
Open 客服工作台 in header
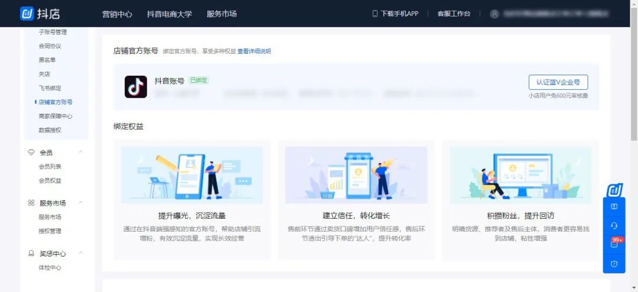(x=454, y=14)
